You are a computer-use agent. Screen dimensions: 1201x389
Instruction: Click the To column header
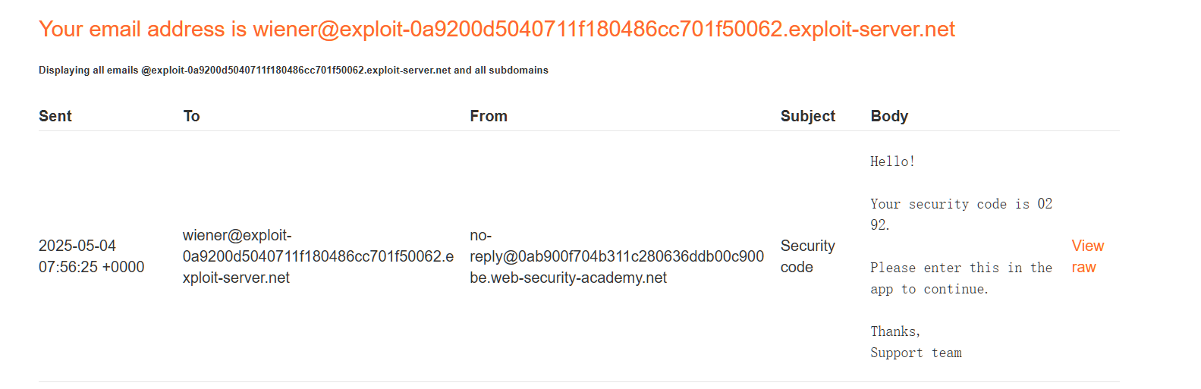(191, 116)
